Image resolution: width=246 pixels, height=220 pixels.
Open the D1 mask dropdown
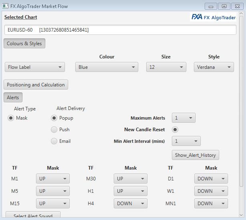pyautogui.click(x=211, y=179)
